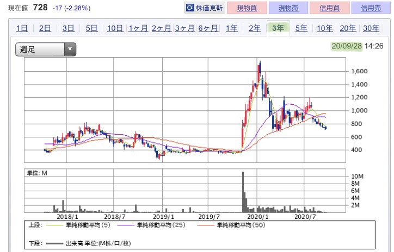Viewport: 394px width, 252px height.
Task: Switch chart to 2ヶ月 period
Action: tap(161, 28)
